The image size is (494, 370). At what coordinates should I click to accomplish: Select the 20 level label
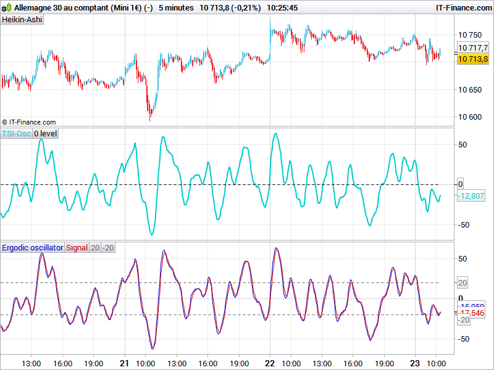[95, 248]
